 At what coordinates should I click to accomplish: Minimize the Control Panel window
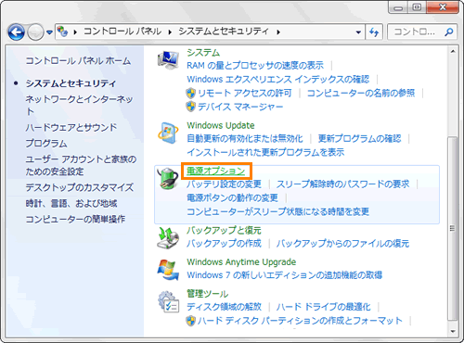coord(398,6)
